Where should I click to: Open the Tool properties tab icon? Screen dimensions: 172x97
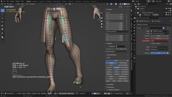pyautogui.click(x=134, y=22)
